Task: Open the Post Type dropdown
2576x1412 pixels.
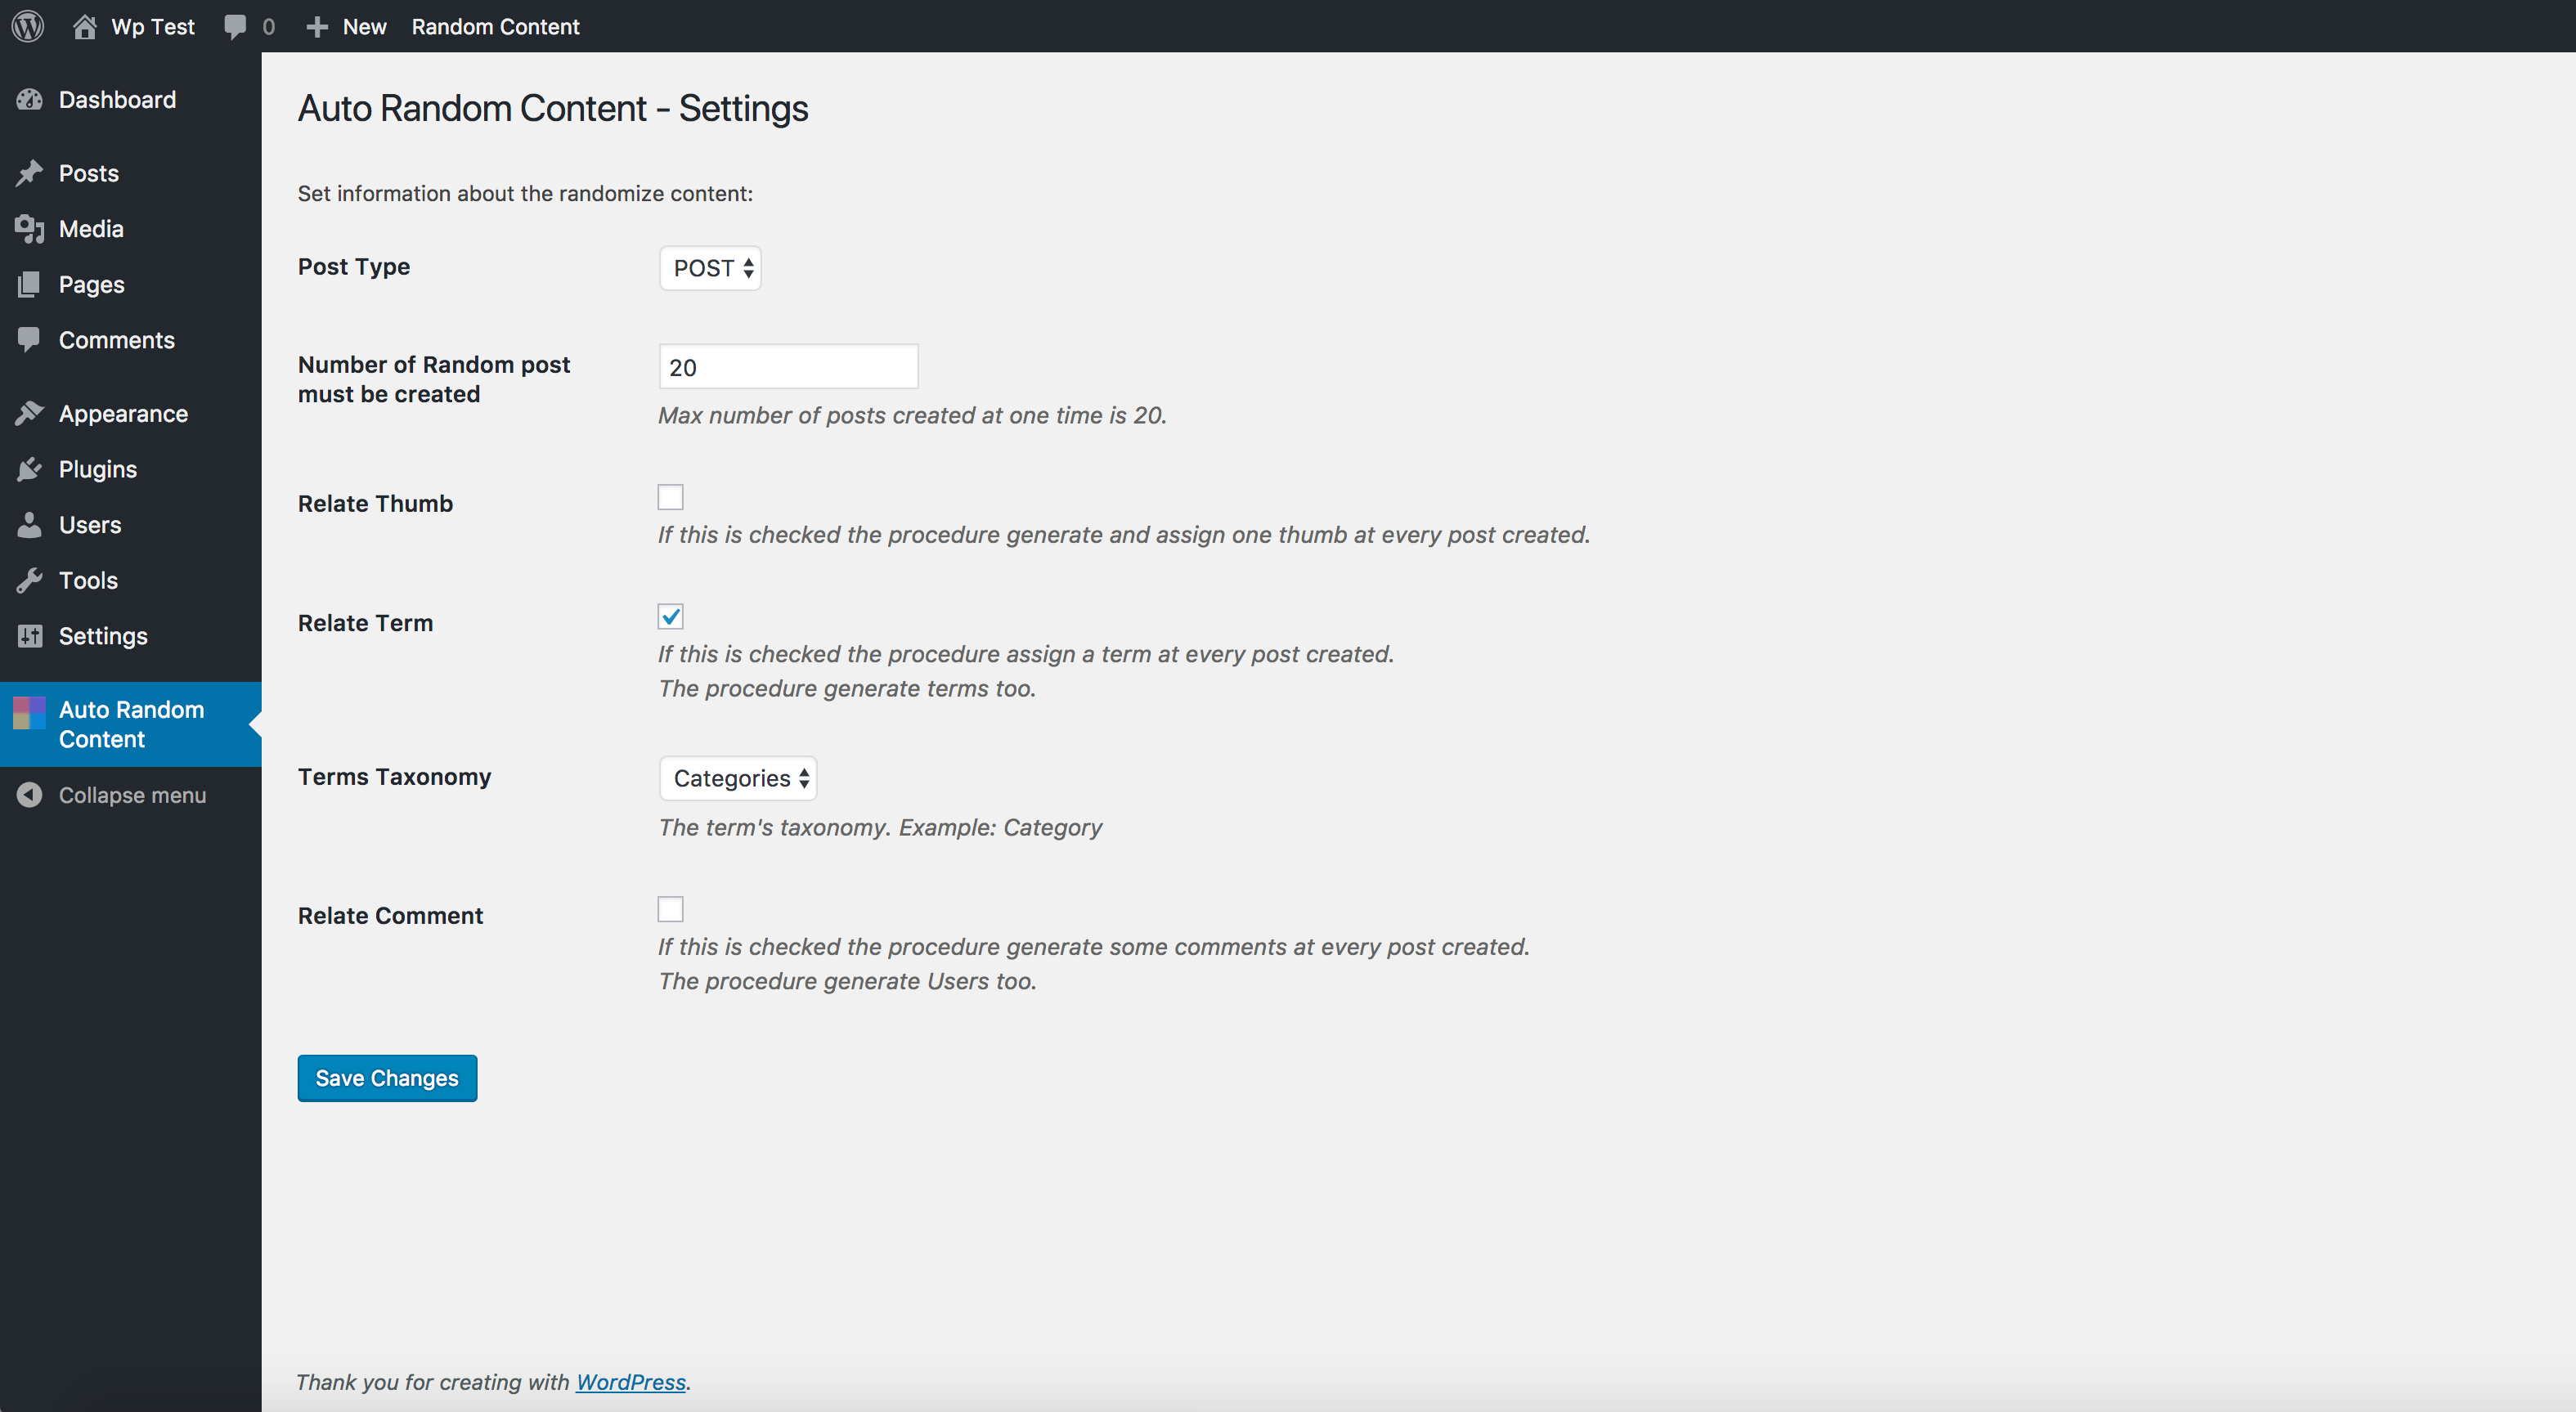Action: point(710,268)
